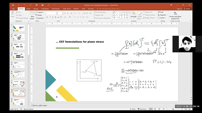This screenshot has height=113, width=202.
Task: Open the font size combo box
Action: [60, 13]
